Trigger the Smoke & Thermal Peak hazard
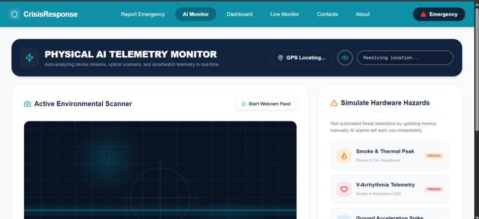Viewport: 479px width, 219px height. pyautogui.click(x=433, y=156)
